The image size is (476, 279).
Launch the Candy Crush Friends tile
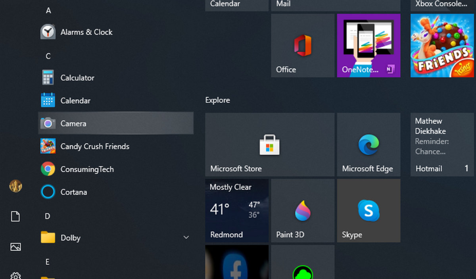click(442, 46)
